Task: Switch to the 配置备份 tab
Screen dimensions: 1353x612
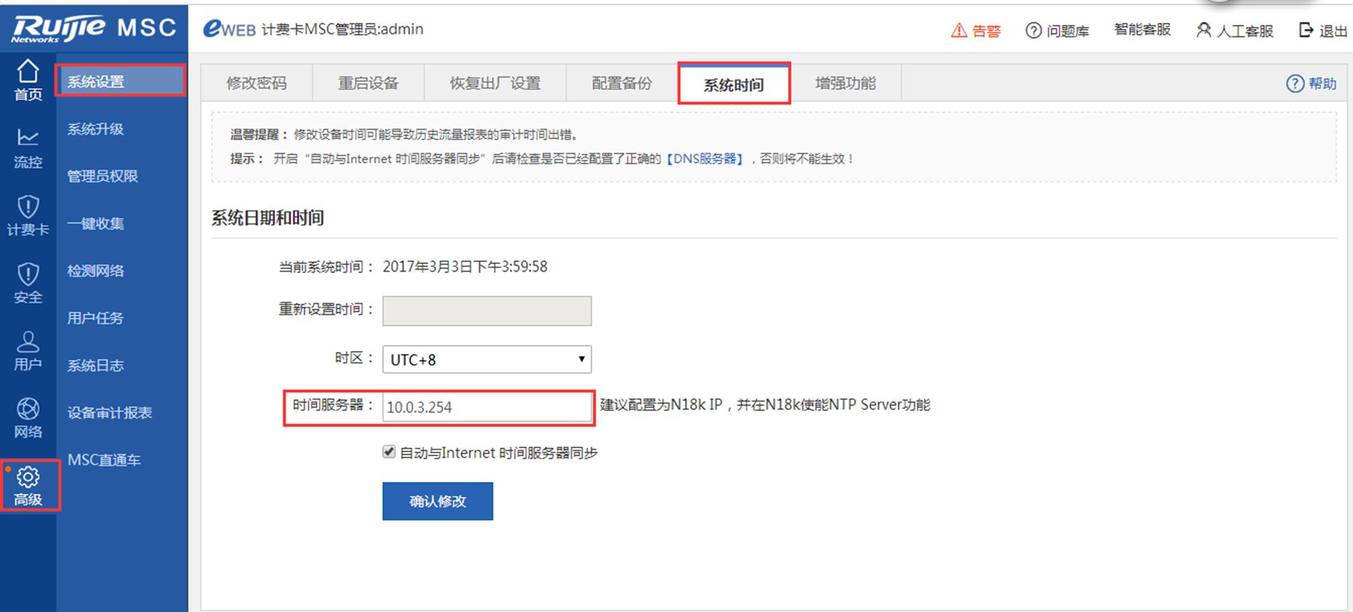Action: click(x=621, y=83)
